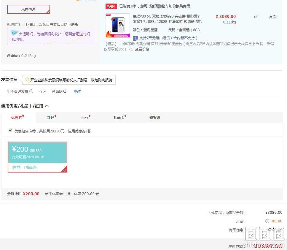Click the freight info icon beside ¥0.00

[x=267, y=221]
